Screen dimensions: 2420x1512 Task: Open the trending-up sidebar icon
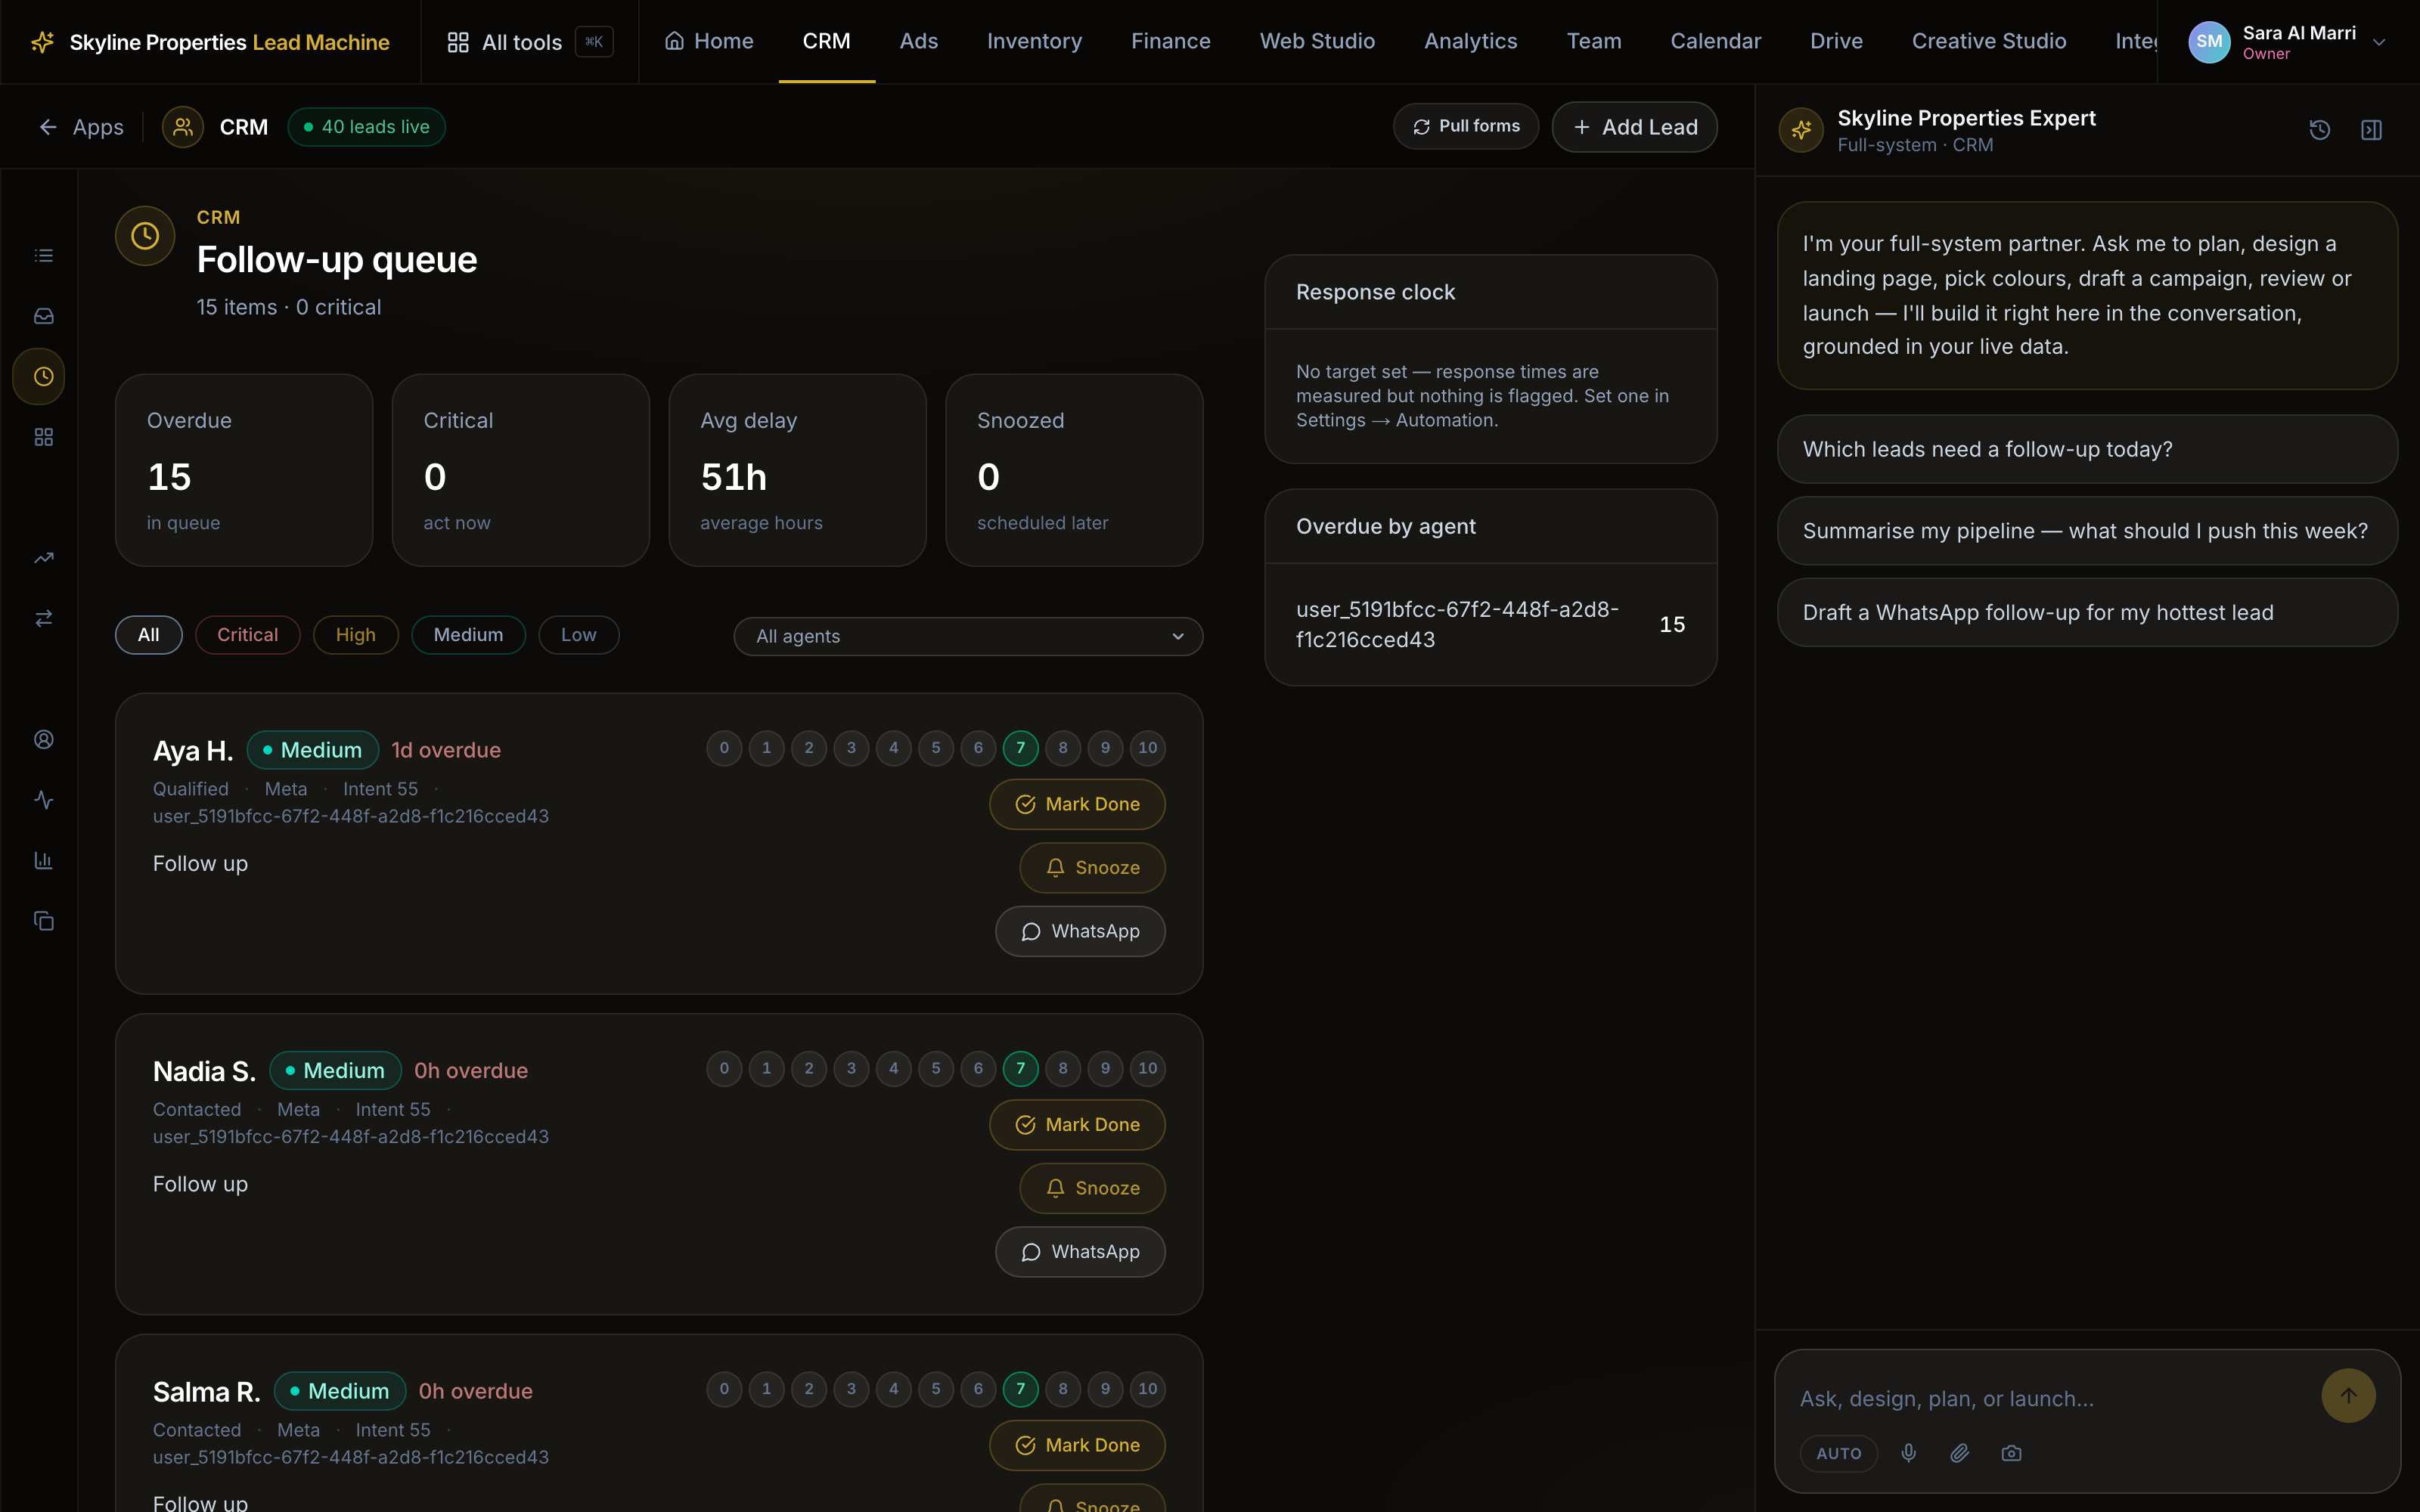44,558
